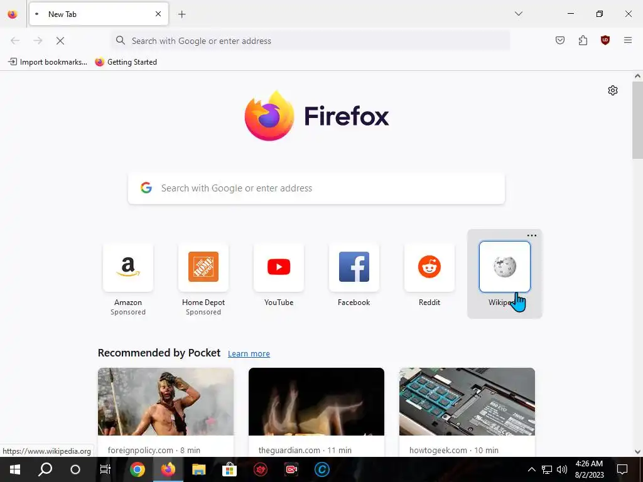Open the new tab personalize gear

(613, 90)
